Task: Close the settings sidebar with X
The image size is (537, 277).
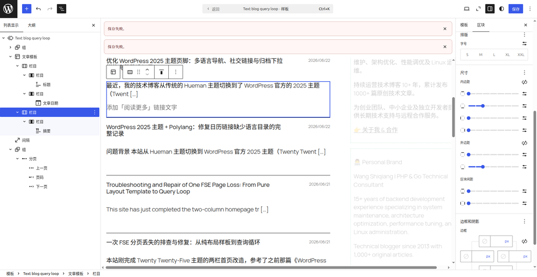Action: click(525, 25)
